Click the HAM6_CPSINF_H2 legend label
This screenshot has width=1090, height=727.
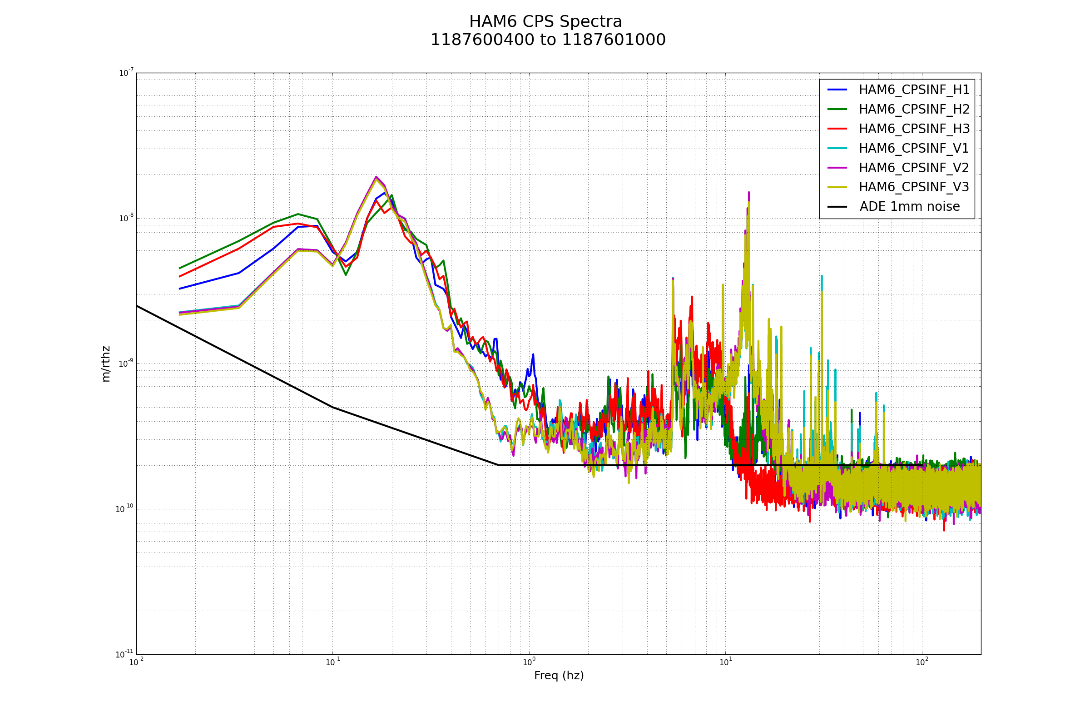pos(914,110)
